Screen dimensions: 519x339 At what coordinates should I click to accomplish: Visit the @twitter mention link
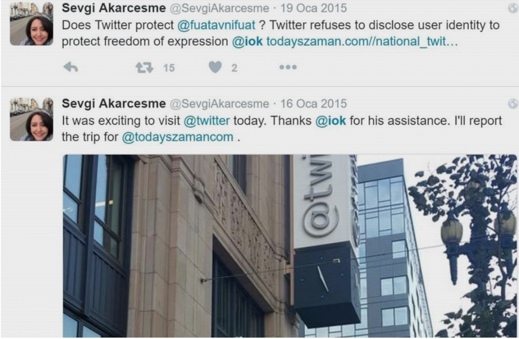pos(207,121)
